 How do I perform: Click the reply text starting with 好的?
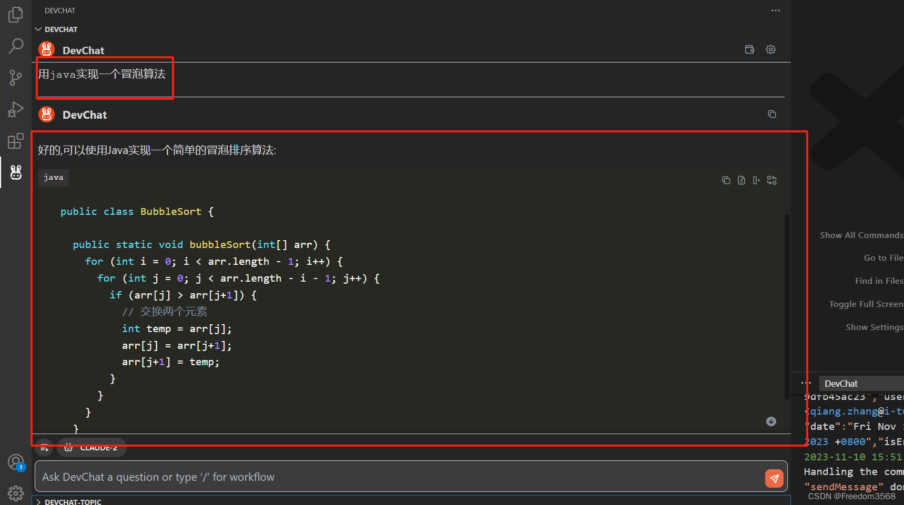tap(157, 150)
